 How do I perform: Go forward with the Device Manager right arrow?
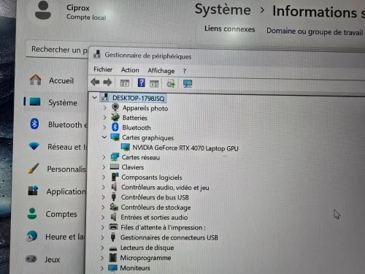tap(107, 83)
